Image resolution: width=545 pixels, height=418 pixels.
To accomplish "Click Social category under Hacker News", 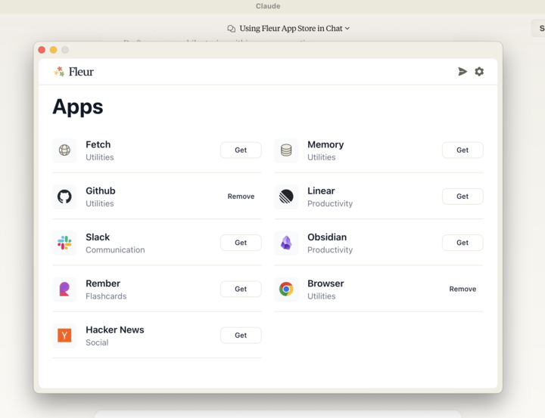I will 97,342.
